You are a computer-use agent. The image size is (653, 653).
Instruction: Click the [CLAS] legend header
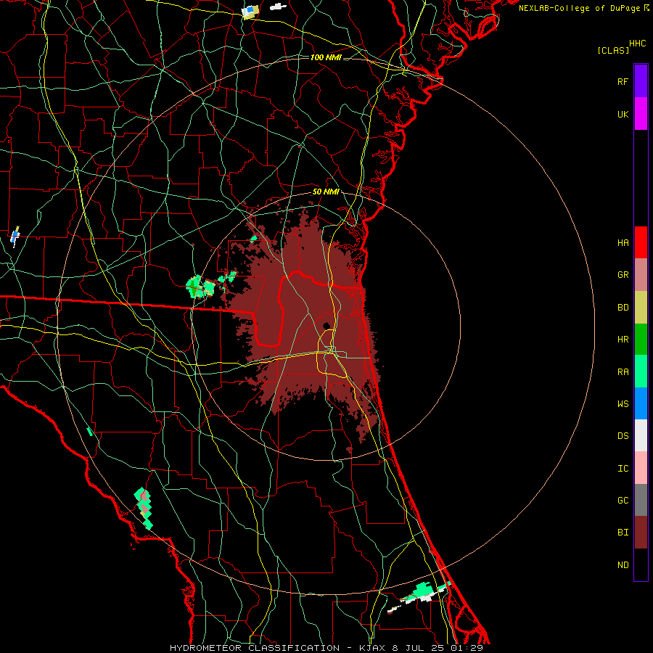[x=613, y=50]
